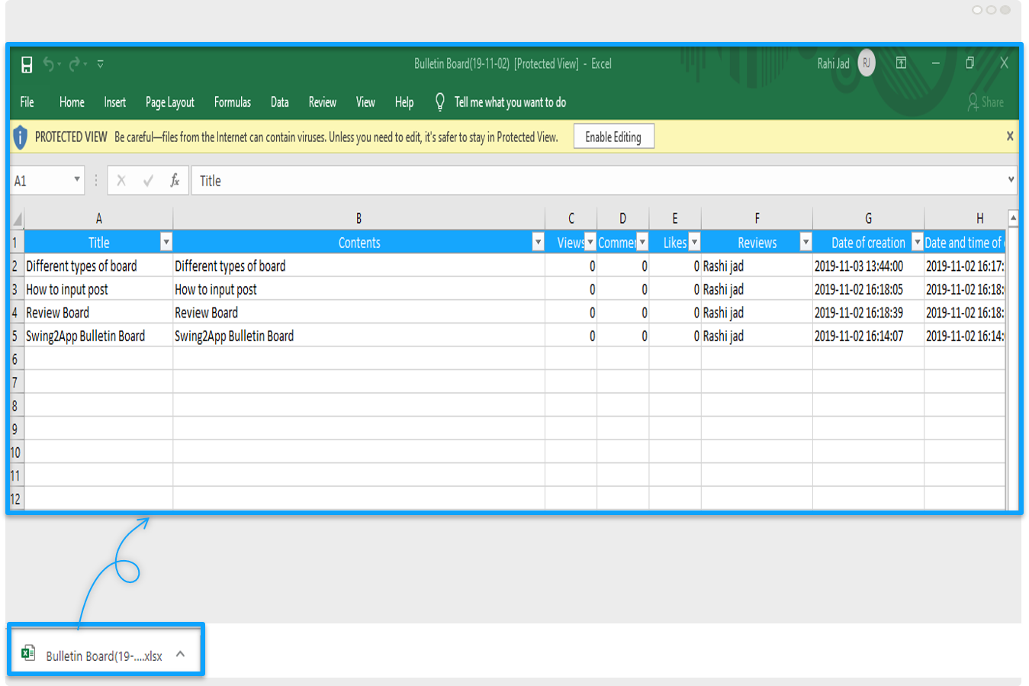Screen dimensions: 1029x686
Task: Open Customize Quick Access Toolbar arrow
Action: [100, 65]
